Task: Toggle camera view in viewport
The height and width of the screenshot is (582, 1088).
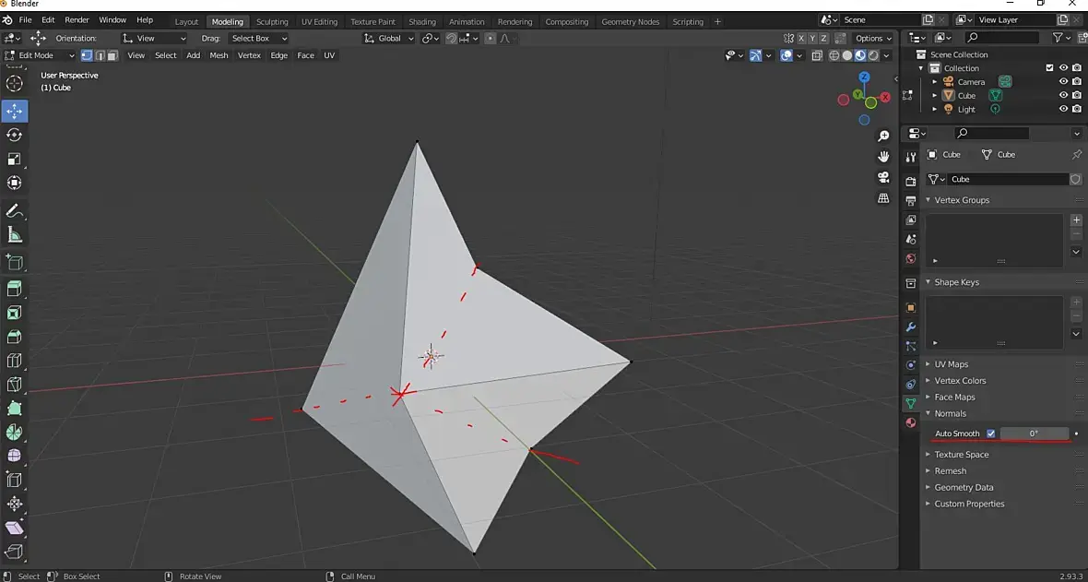Action: 883,177
